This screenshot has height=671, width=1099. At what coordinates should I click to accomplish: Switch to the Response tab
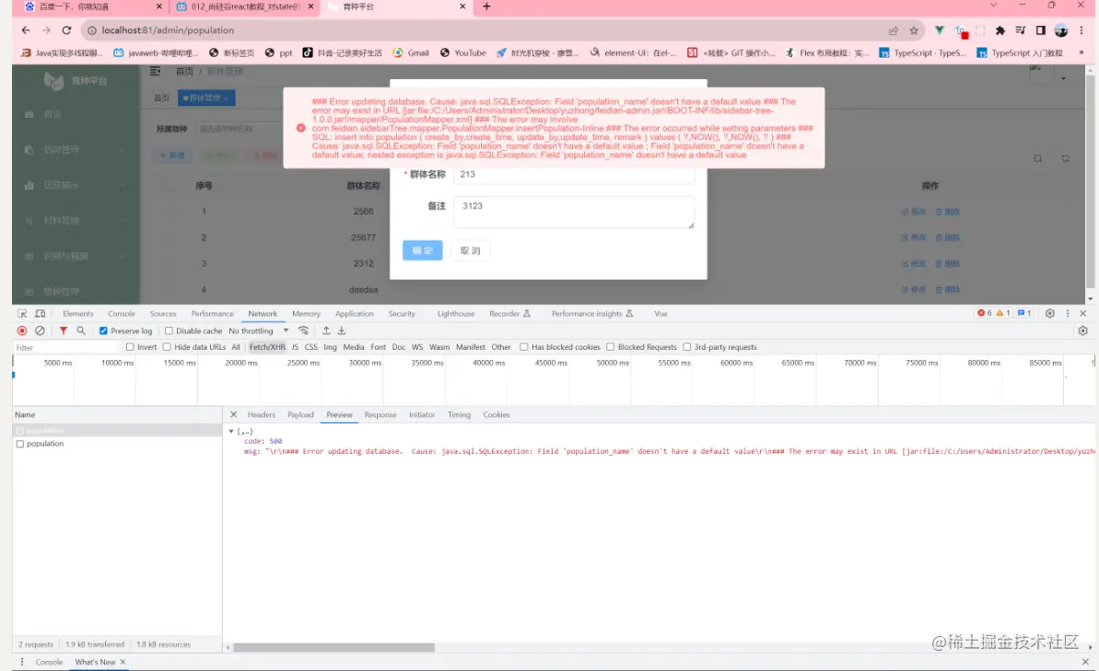[x=380, y=414]
